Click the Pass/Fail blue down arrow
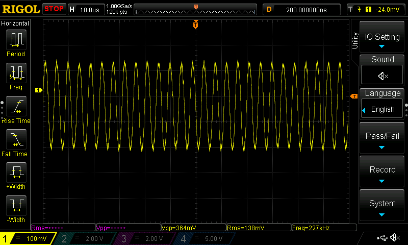 point(381,148)
